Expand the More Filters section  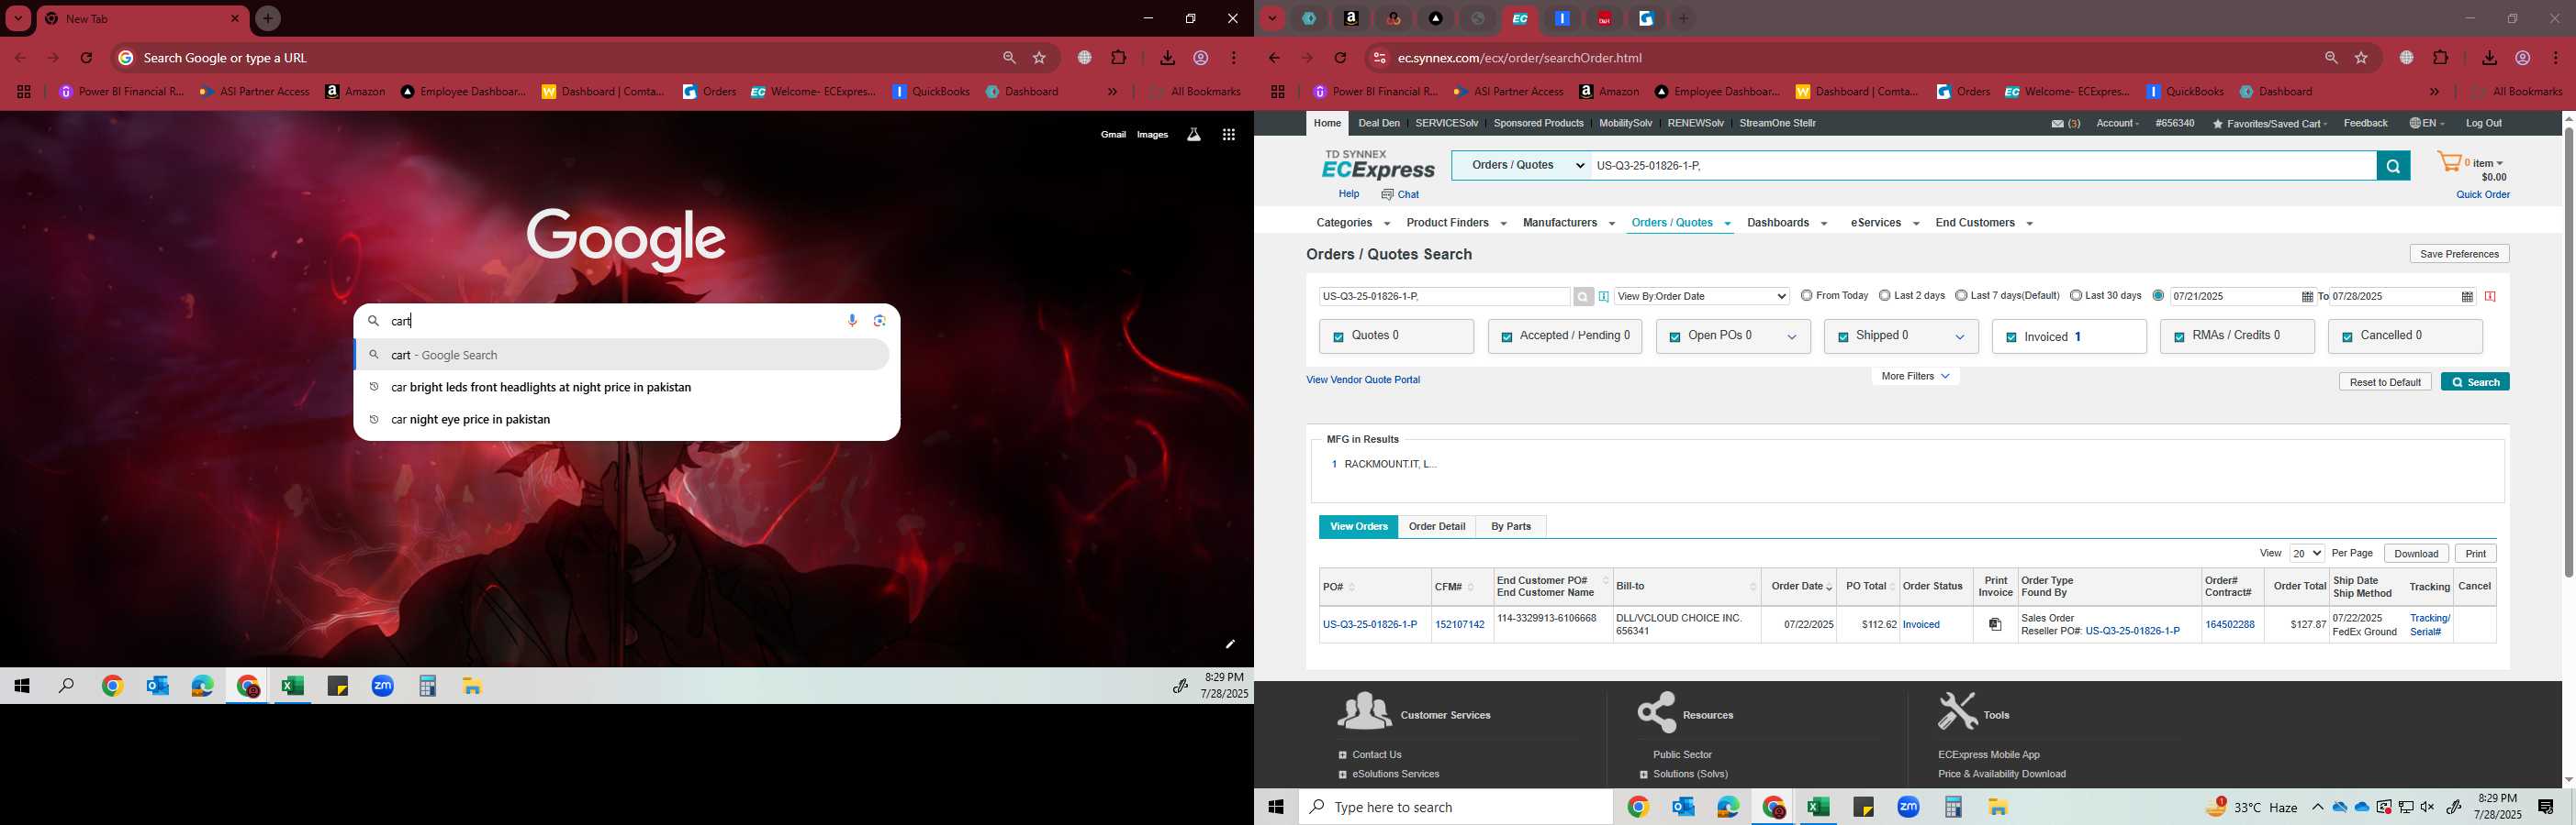pyautogui.click(x=1915, y=377)
